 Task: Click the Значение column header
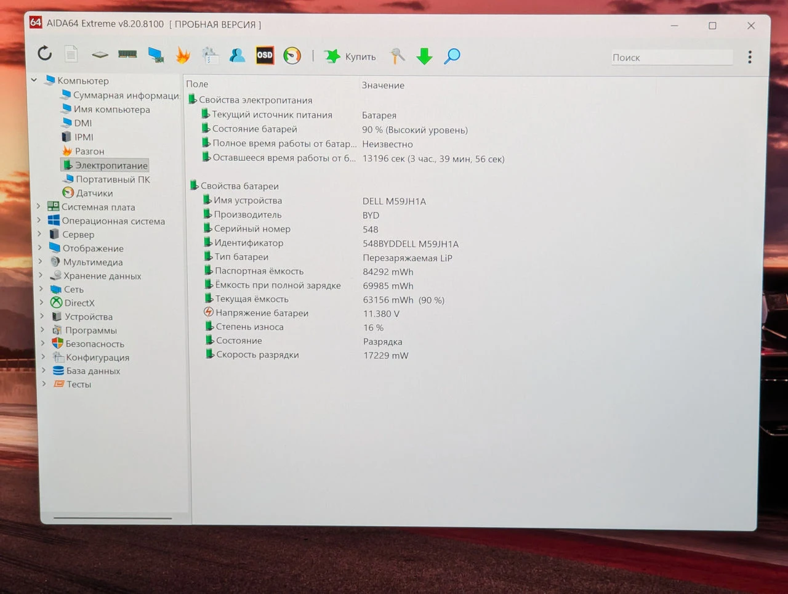click(383, 86)
